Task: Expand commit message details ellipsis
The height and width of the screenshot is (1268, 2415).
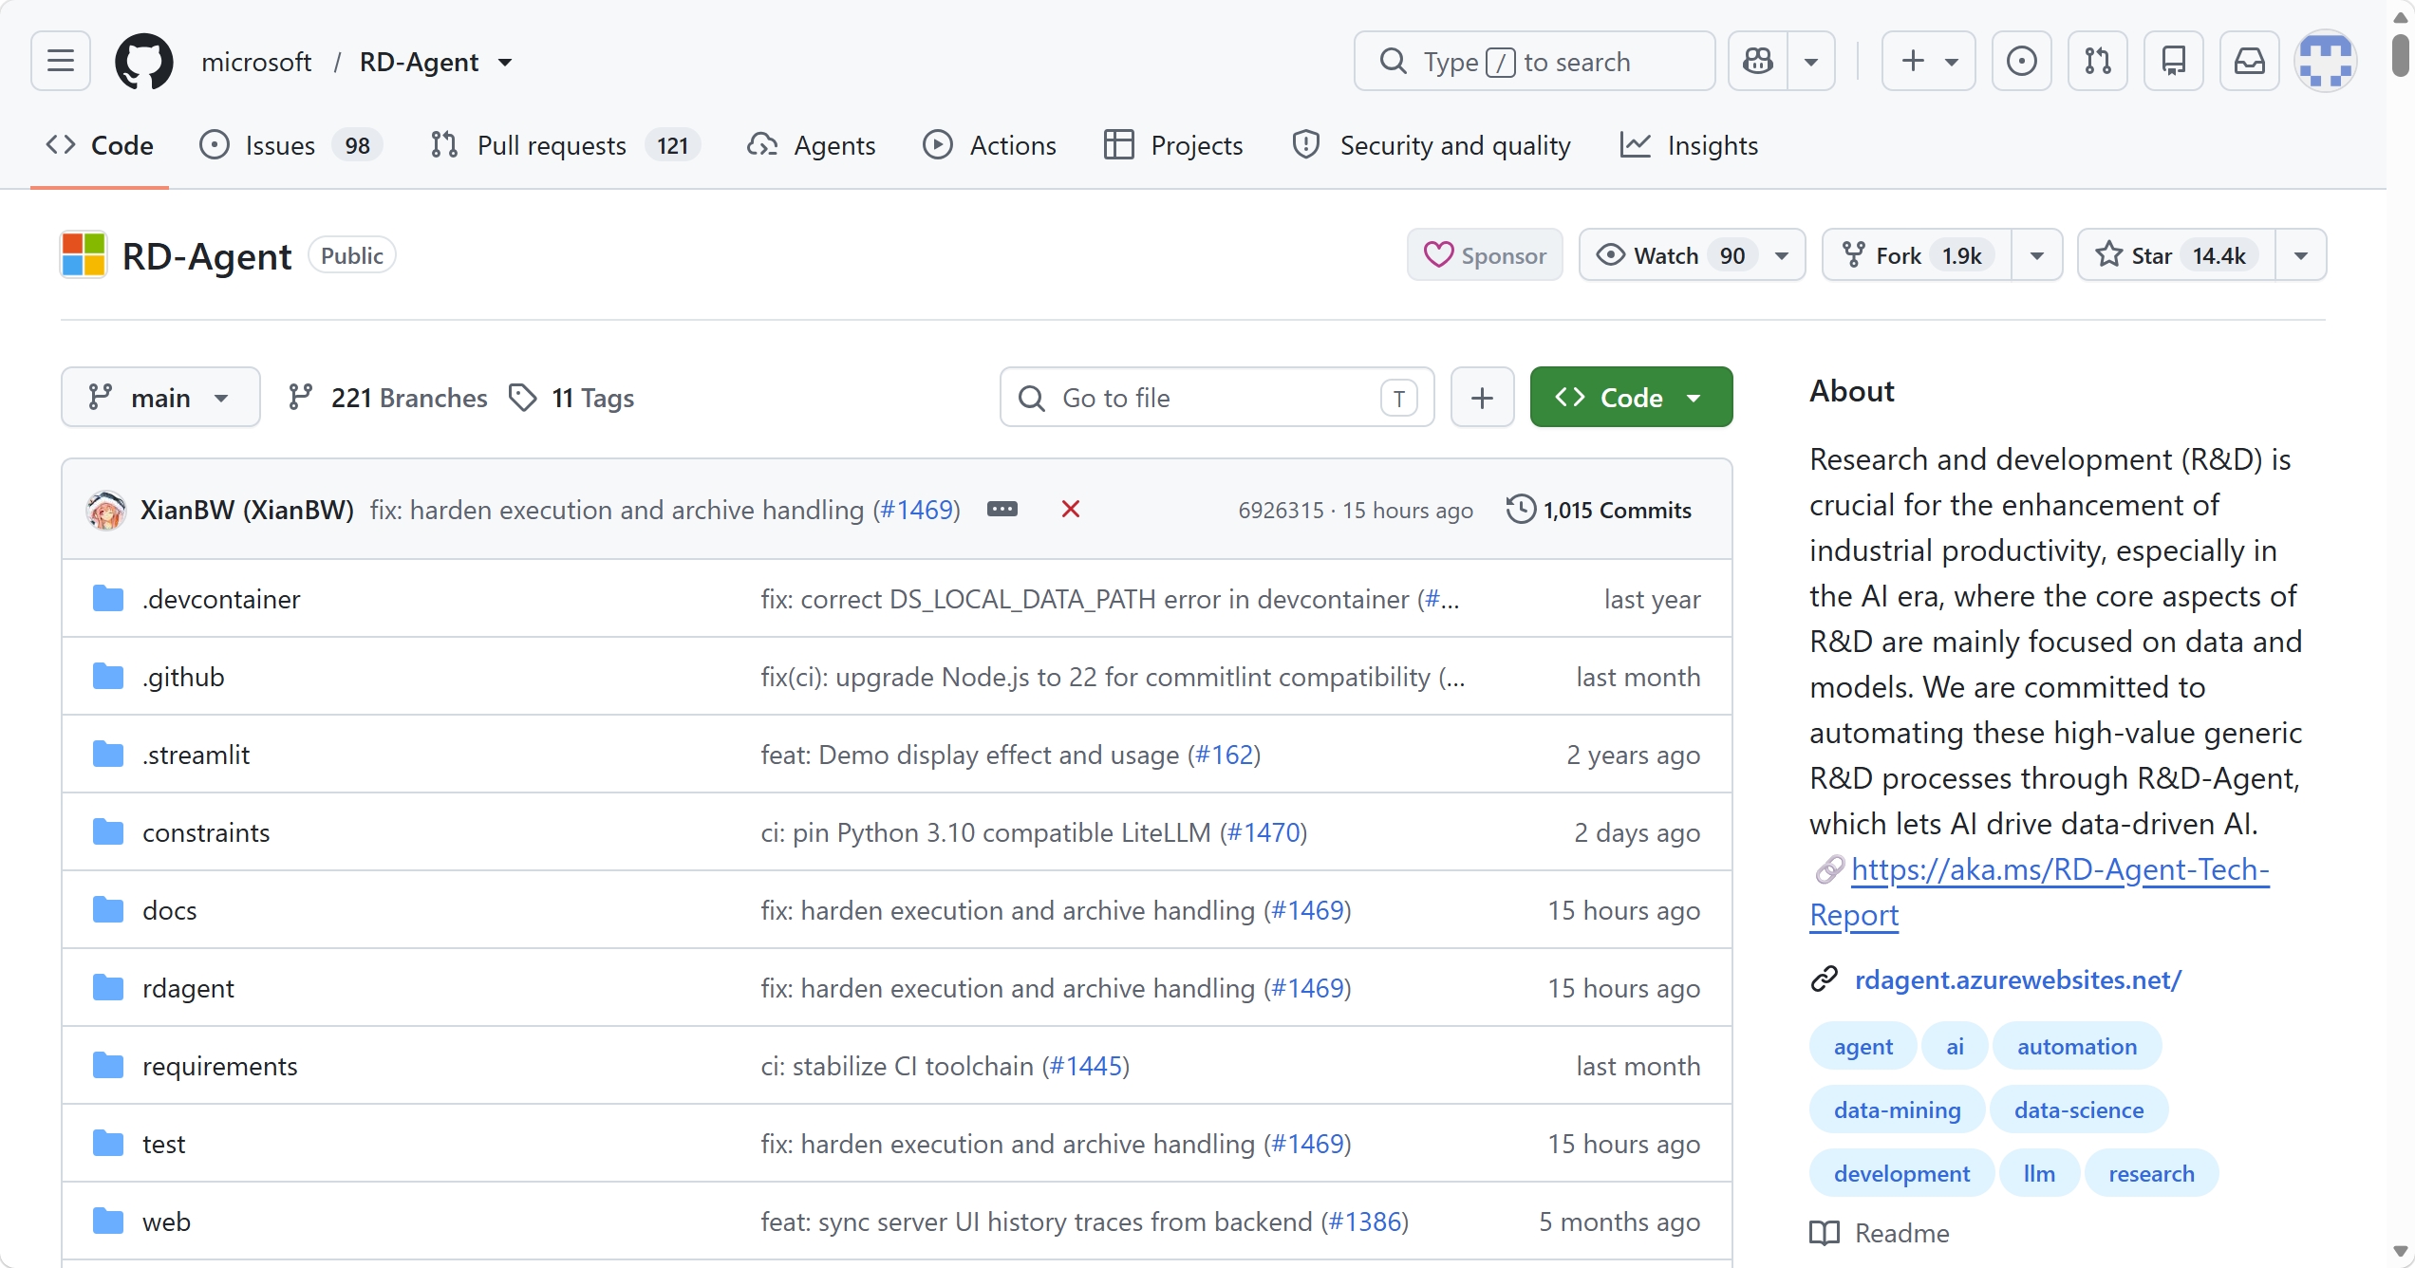Action: coord(1002,510)
